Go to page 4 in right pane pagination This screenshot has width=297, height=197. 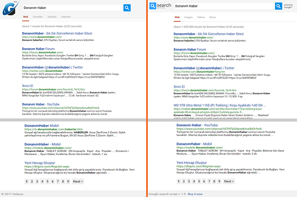(x=194, y=181)
